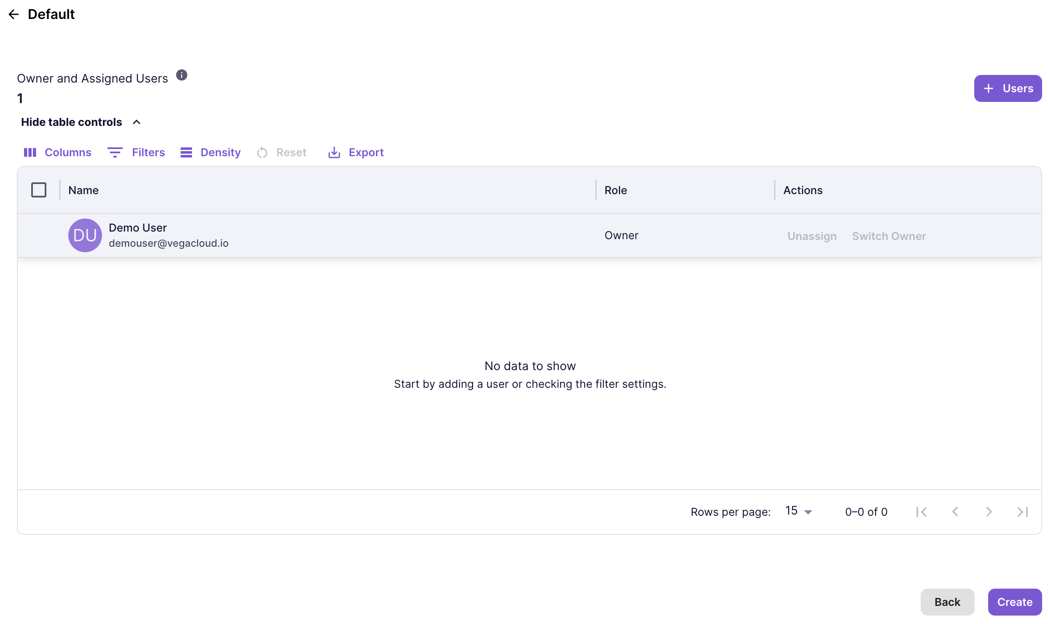The image size is (1048, 624).
Task: Click the back arrow to return to previous page
Action: (x=13, y=14)
